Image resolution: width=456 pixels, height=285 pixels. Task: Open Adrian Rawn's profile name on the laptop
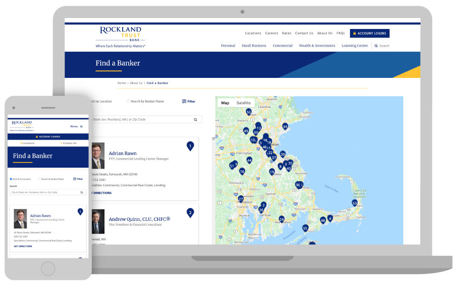coord(123,153)
